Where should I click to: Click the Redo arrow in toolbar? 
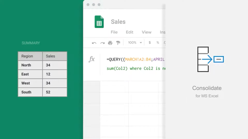pos(102,43)
